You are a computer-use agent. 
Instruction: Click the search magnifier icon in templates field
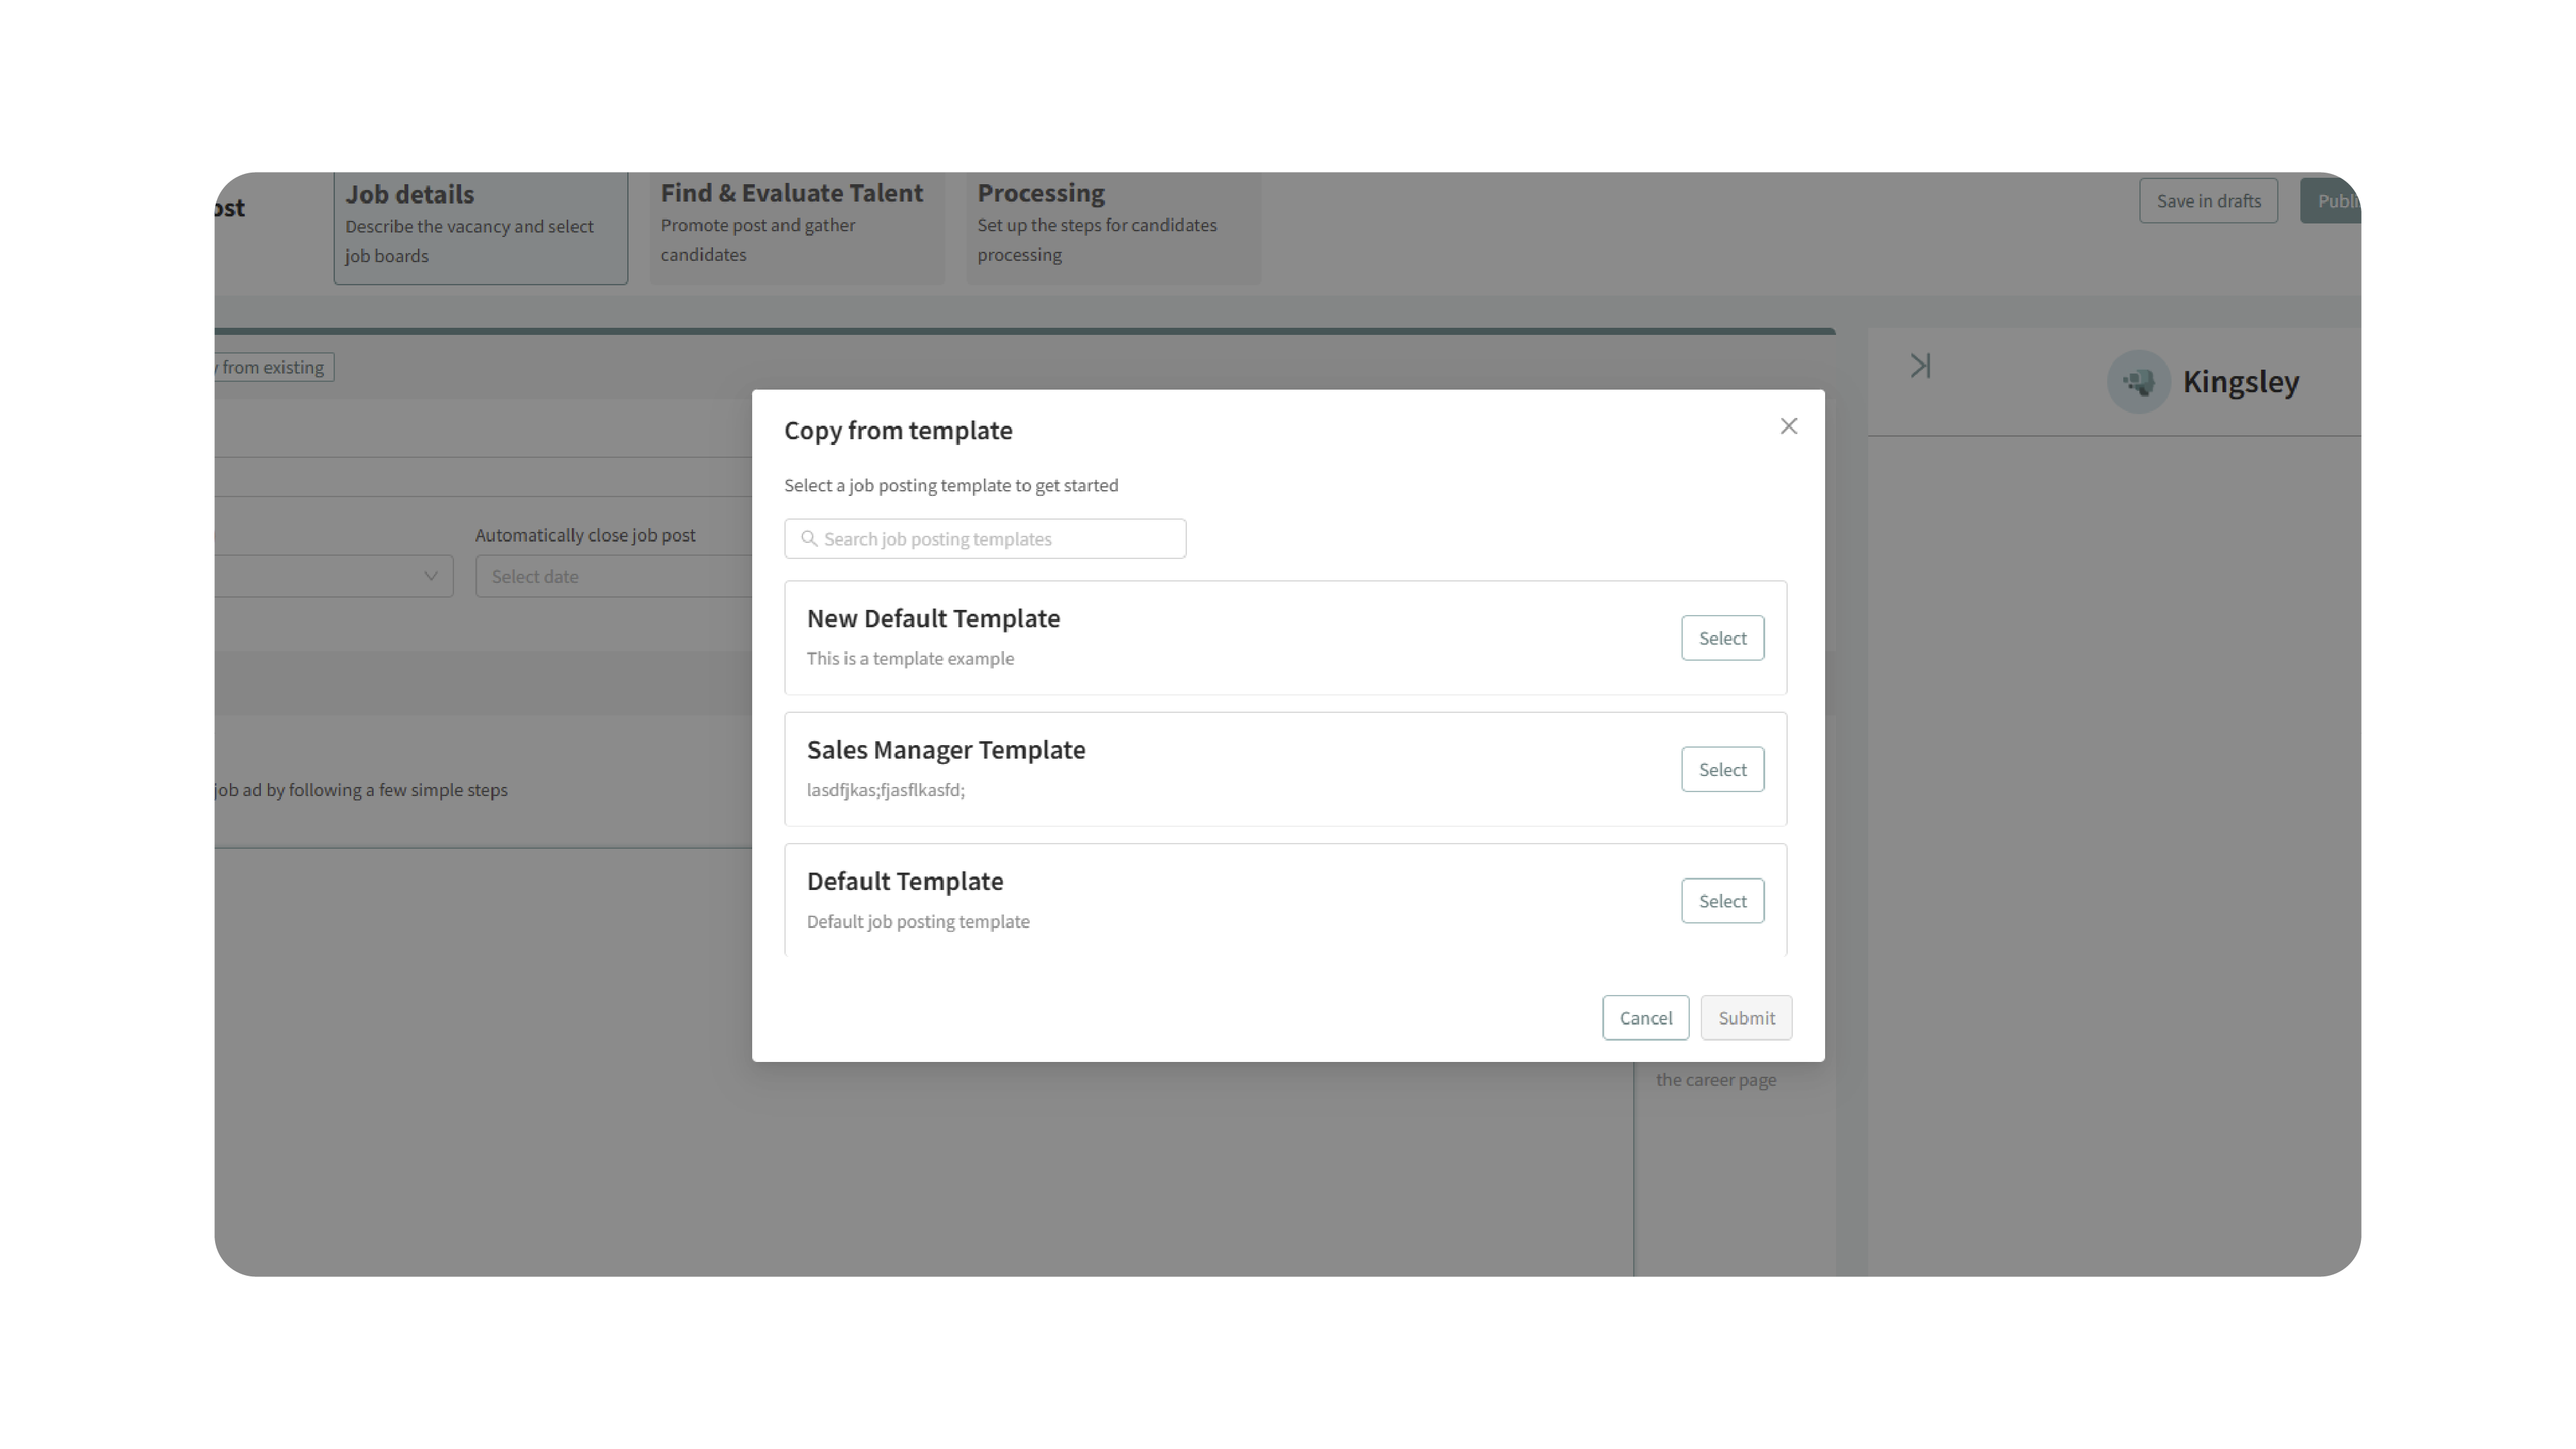[x=809, y=539]
